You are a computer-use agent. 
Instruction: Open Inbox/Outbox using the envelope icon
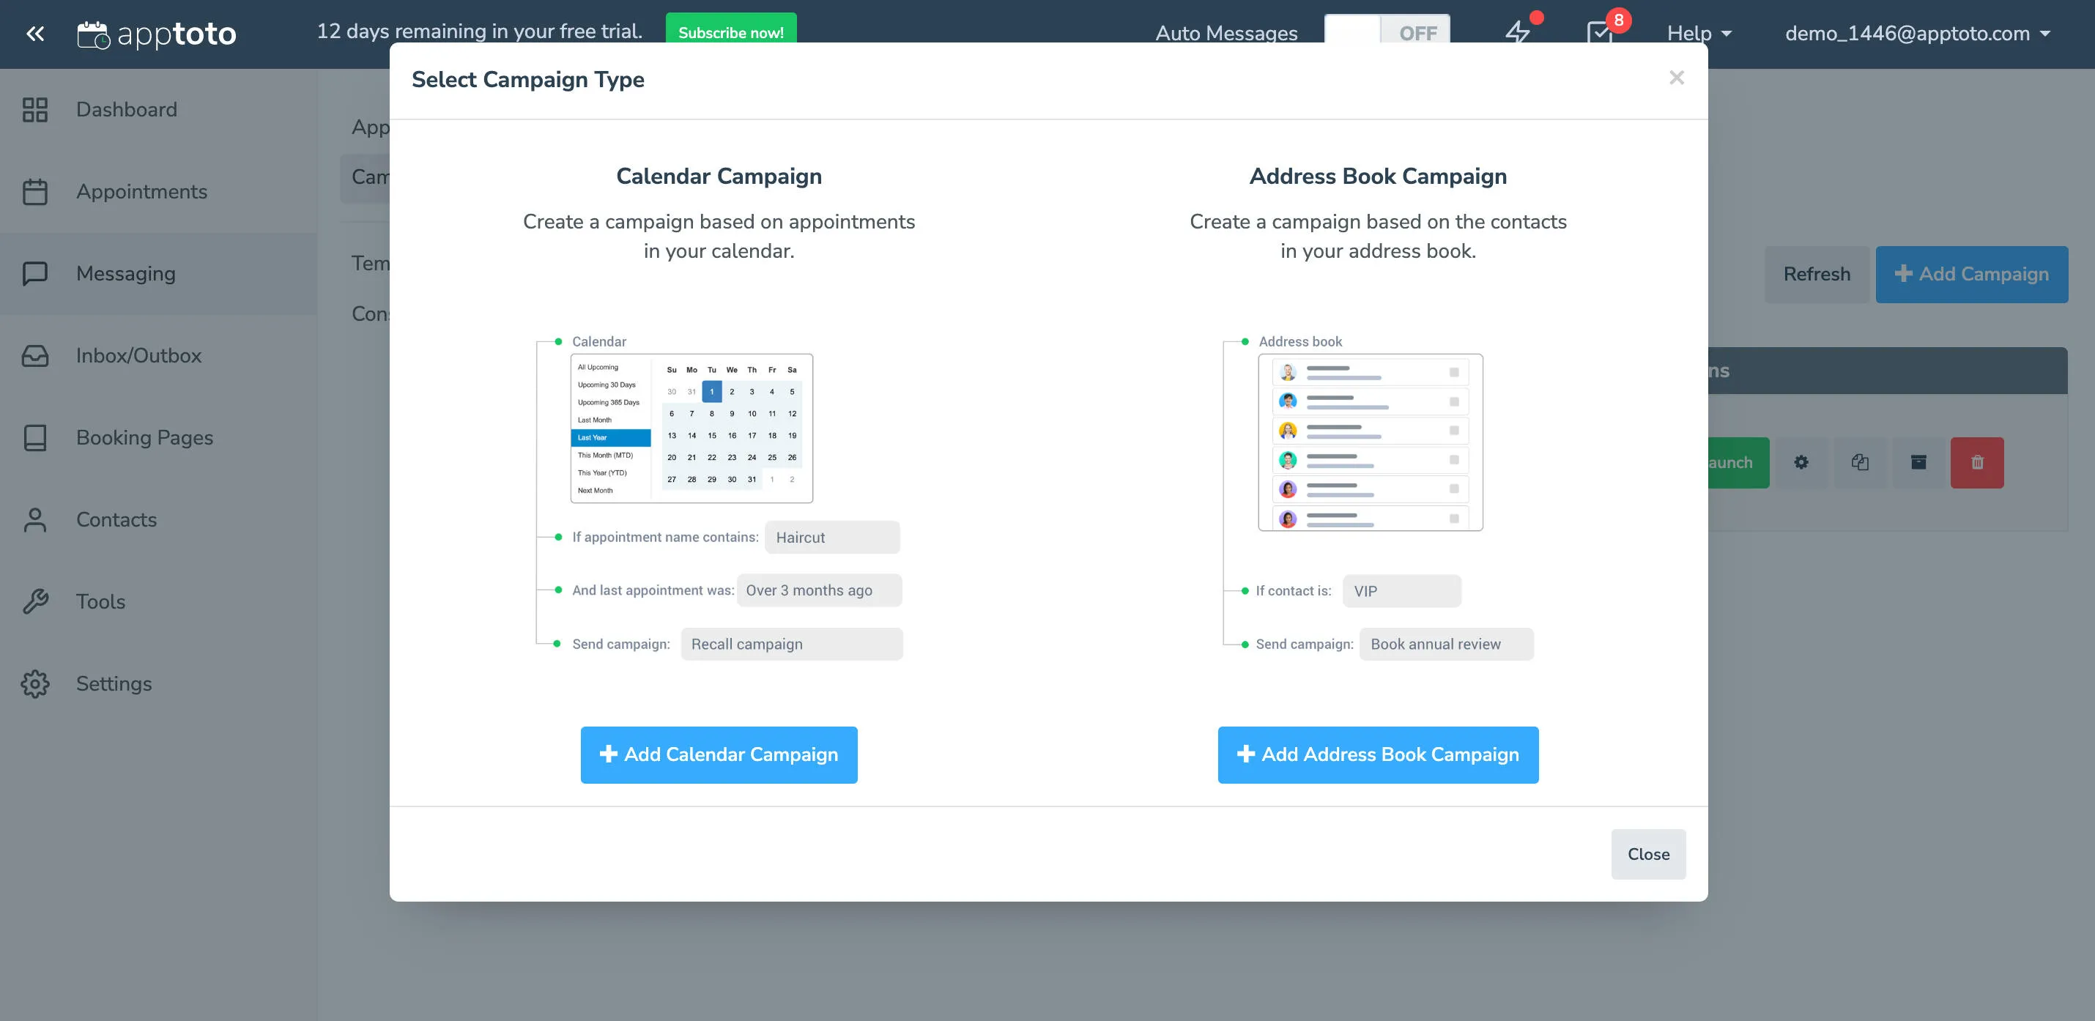(x=35, y=355)
